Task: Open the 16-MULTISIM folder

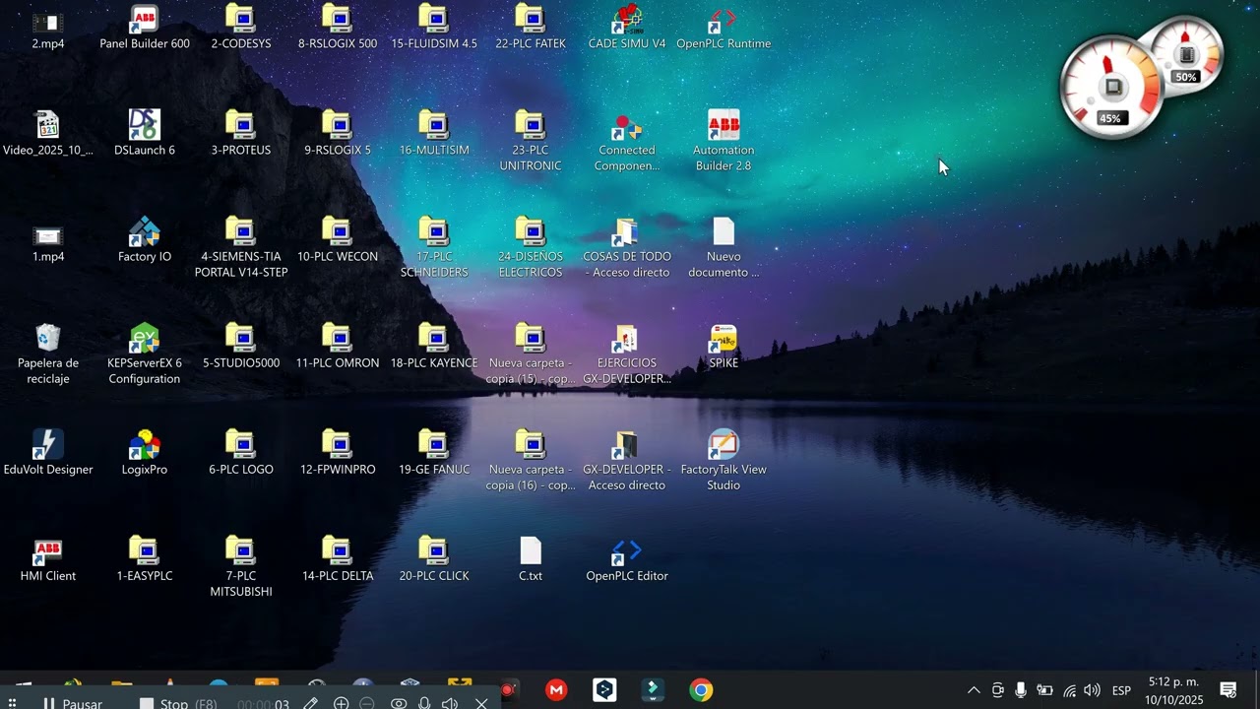Action: click(x=434, y=134)
